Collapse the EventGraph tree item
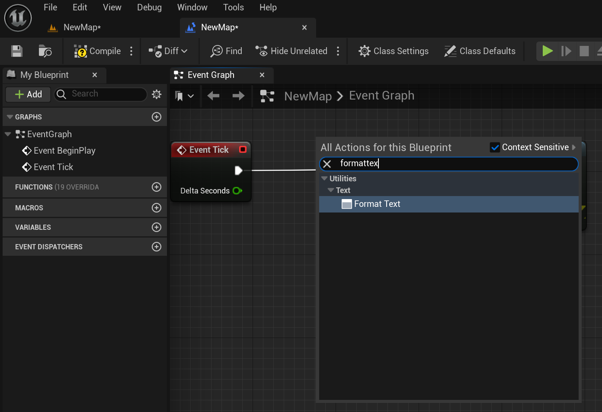The height and width of the screenshot is (412, 602). pos(7,134)
